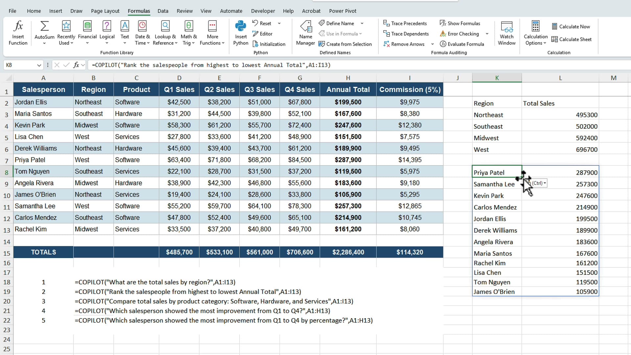The height and width of the screenshot is (355, 631).
Task: Open the Date & Time functions icon
Action: (x=142, y=26)
